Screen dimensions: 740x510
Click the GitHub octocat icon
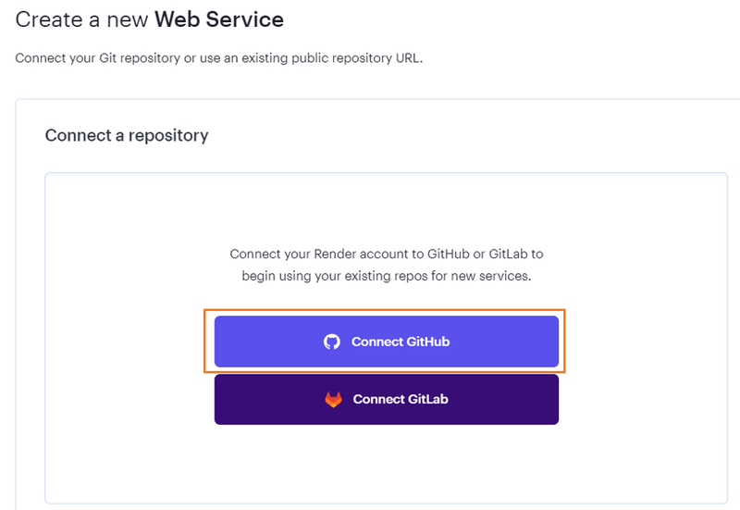click(332, 342)
